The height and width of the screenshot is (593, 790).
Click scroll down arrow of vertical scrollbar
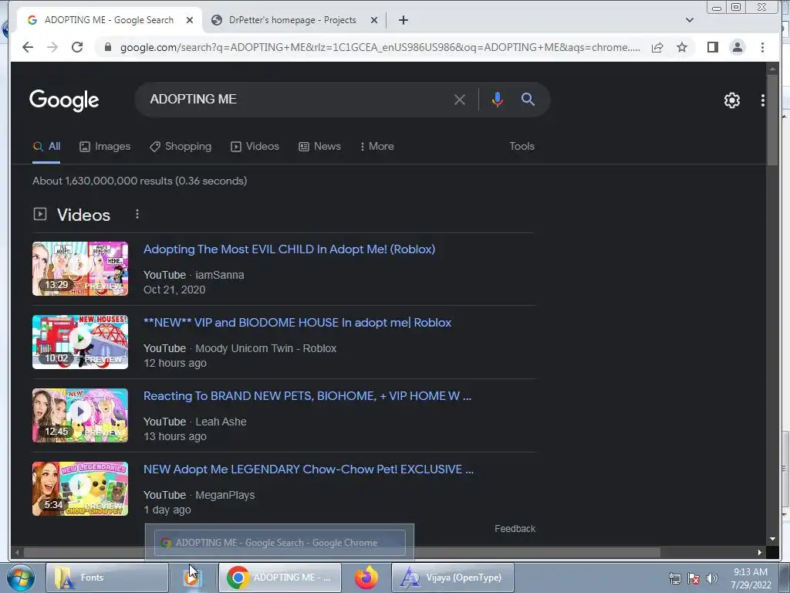[772, 539]
